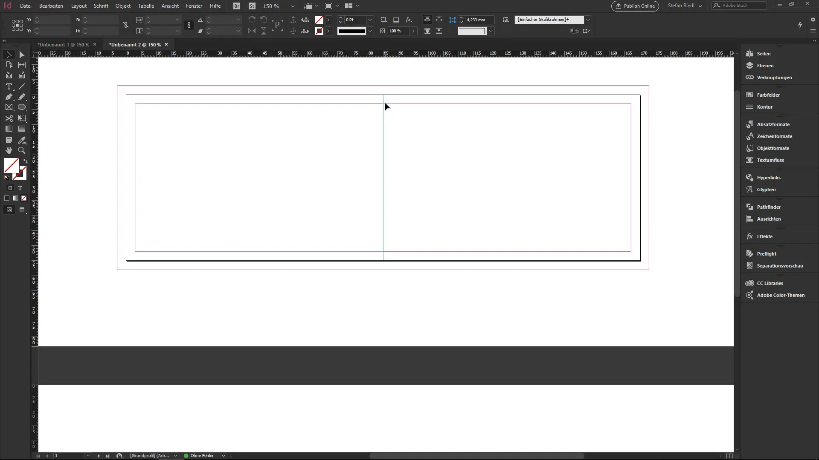Expand the stroke color flyout arrow

point(328,31)
